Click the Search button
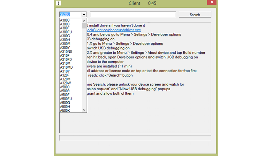The image size is (272, 156). pos(195,15)
